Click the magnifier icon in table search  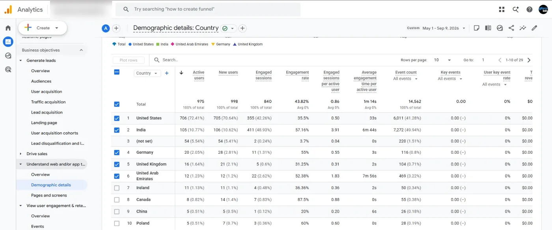[157, 60]
